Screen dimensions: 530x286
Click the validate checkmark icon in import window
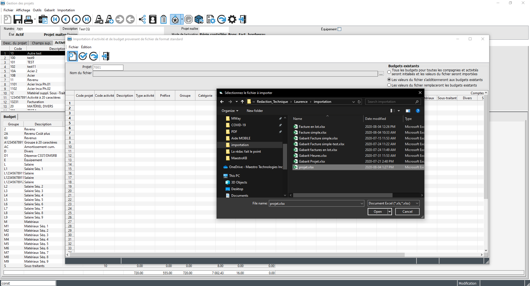(83, 56)
